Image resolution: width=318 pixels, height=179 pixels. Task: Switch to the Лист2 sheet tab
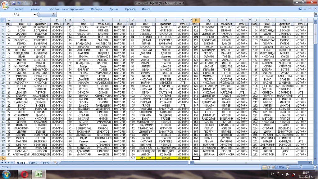pos(33,163)
